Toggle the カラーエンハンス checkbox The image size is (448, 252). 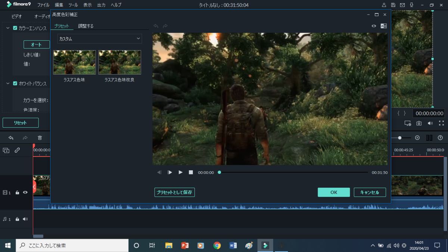point(15,28)
